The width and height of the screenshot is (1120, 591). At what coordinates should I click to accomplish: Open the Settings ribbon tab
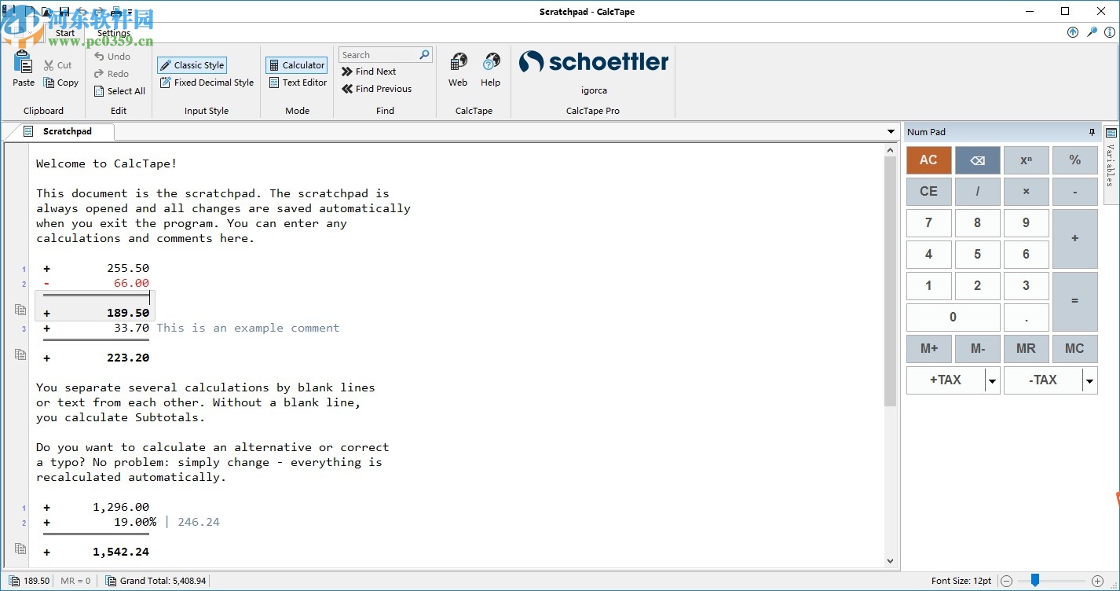[114, 33]
